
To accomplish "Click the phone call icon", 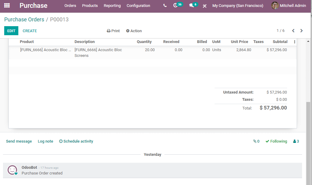I will tap(165, 6).
